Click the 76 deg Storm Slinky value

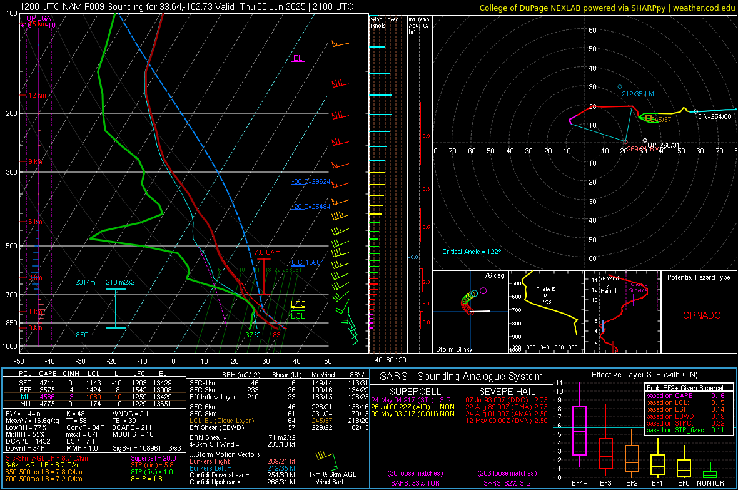click(494, 275)
